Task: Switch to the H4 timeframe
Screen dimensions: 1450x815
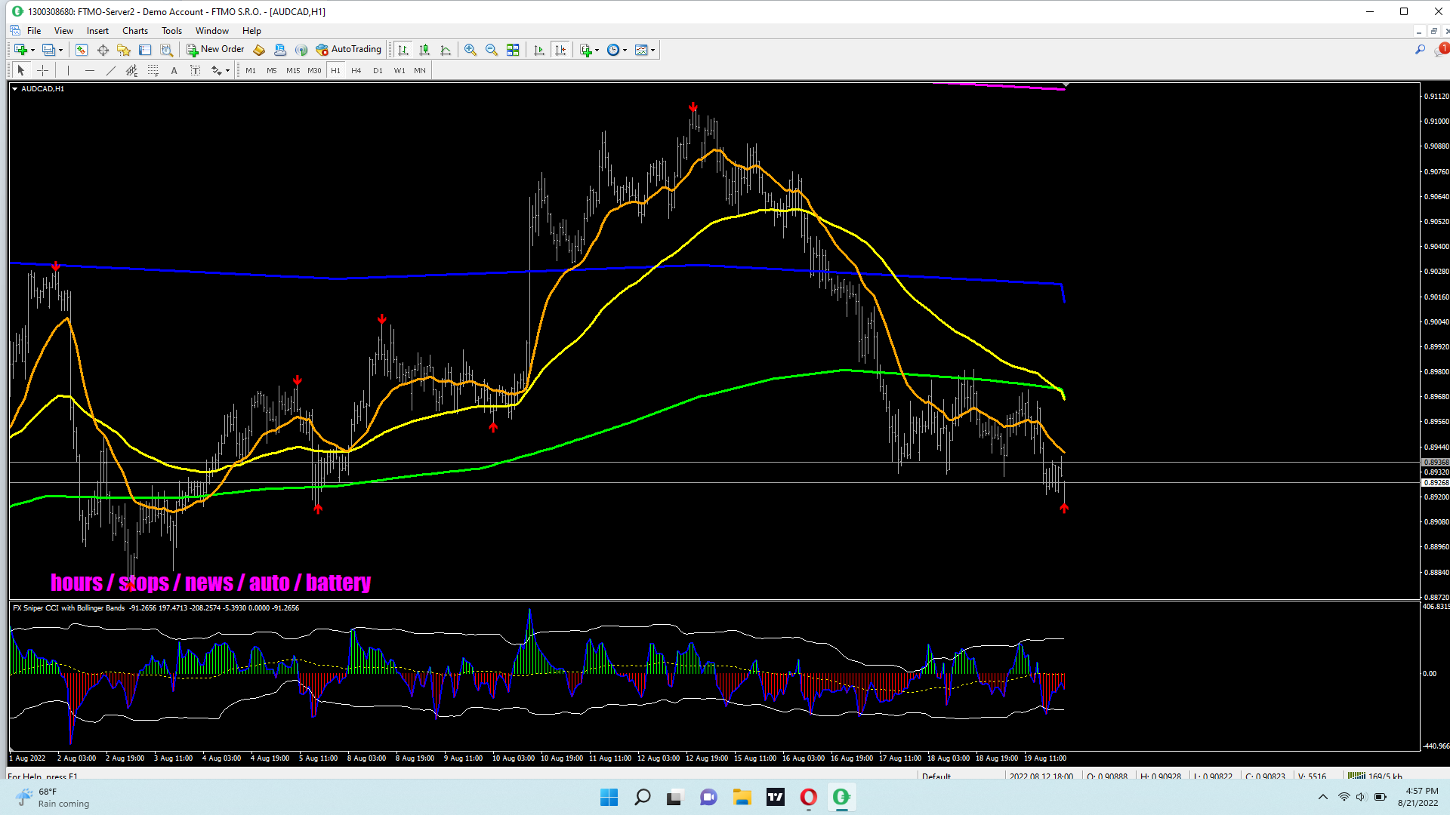Action: (x=356, y=70)
